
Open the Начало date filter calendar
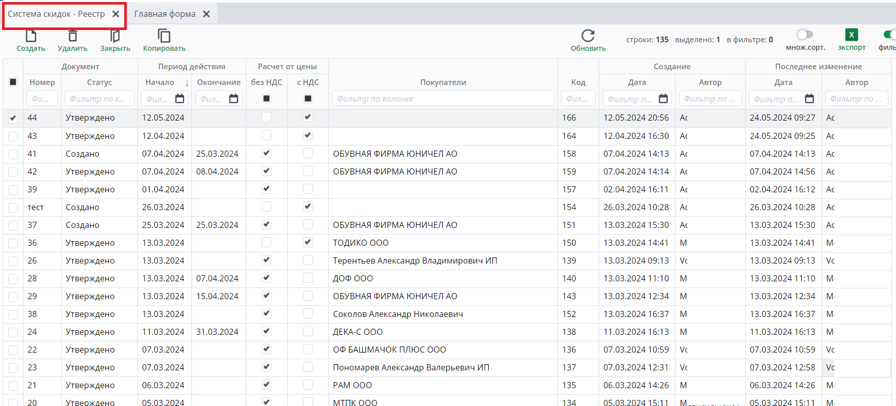pos(180,99)
